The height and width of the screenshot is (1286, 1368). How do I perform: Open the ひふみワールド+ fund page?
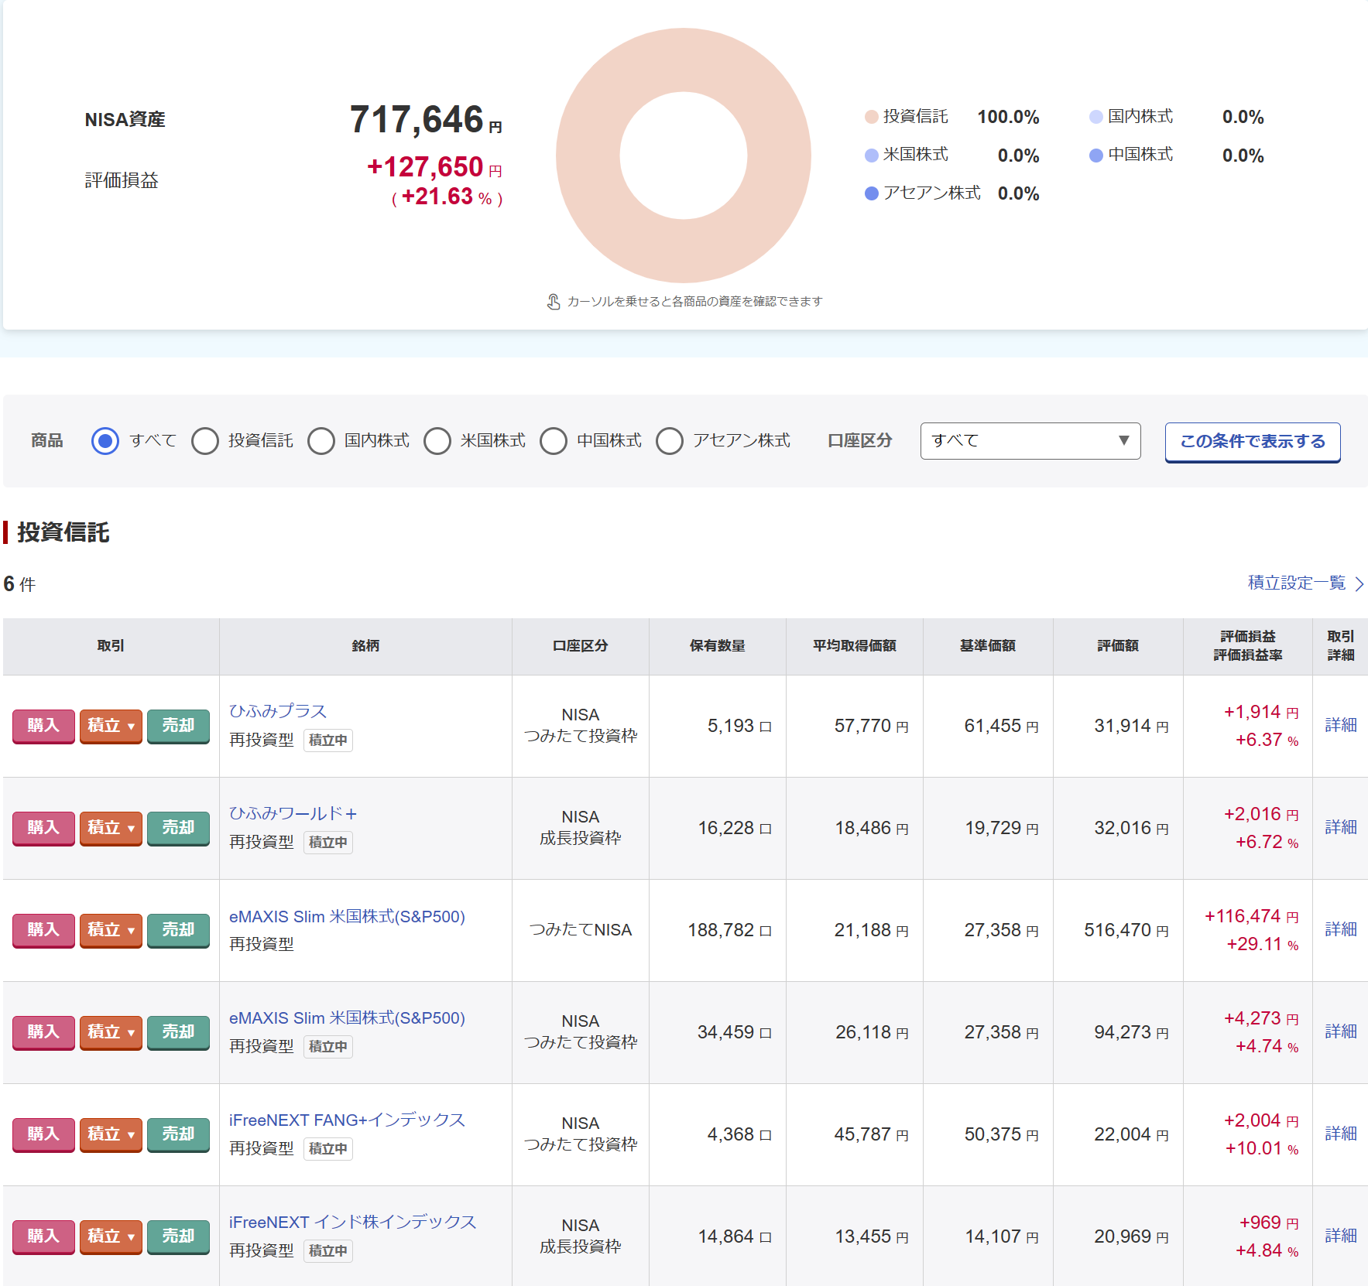293,813
